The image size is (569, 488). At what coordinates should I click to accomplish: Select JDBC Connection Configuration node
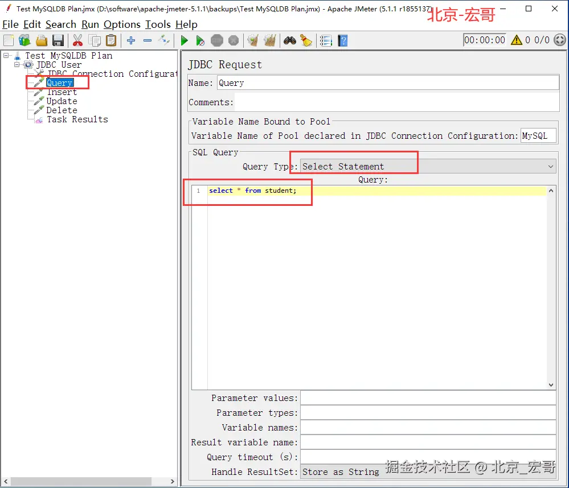pyautogui.click(x=112, y=73)
